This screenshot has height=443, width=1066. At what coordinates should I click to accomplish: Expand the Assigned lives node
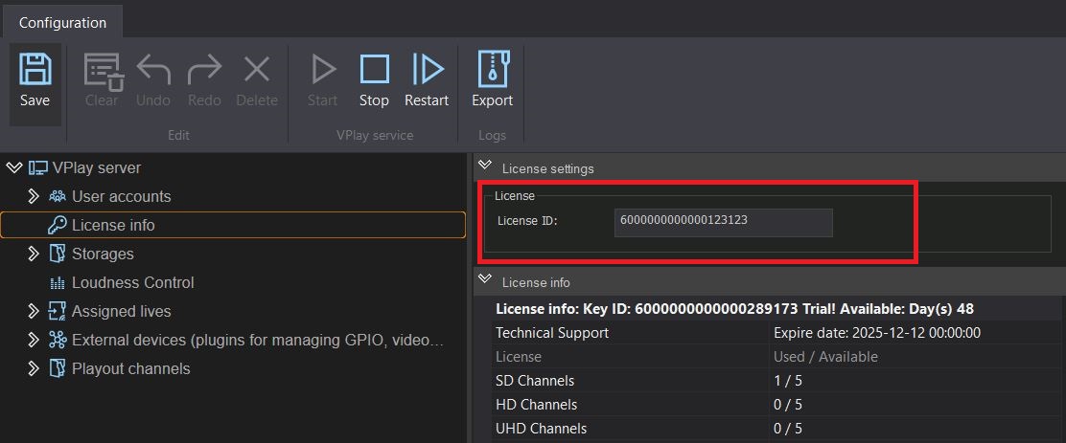tap(34, 311)
